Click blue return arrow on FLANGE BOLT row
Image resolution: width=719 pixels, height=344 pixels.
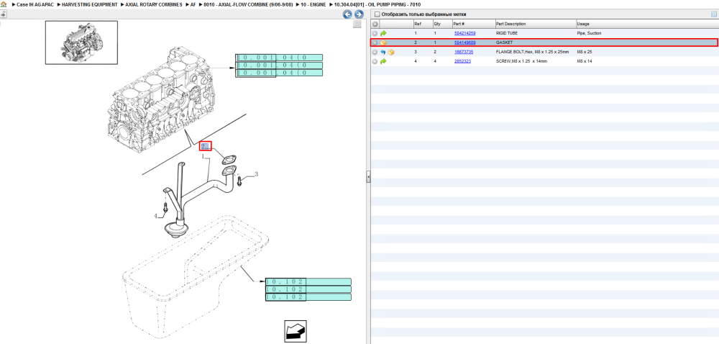(383, 52)
